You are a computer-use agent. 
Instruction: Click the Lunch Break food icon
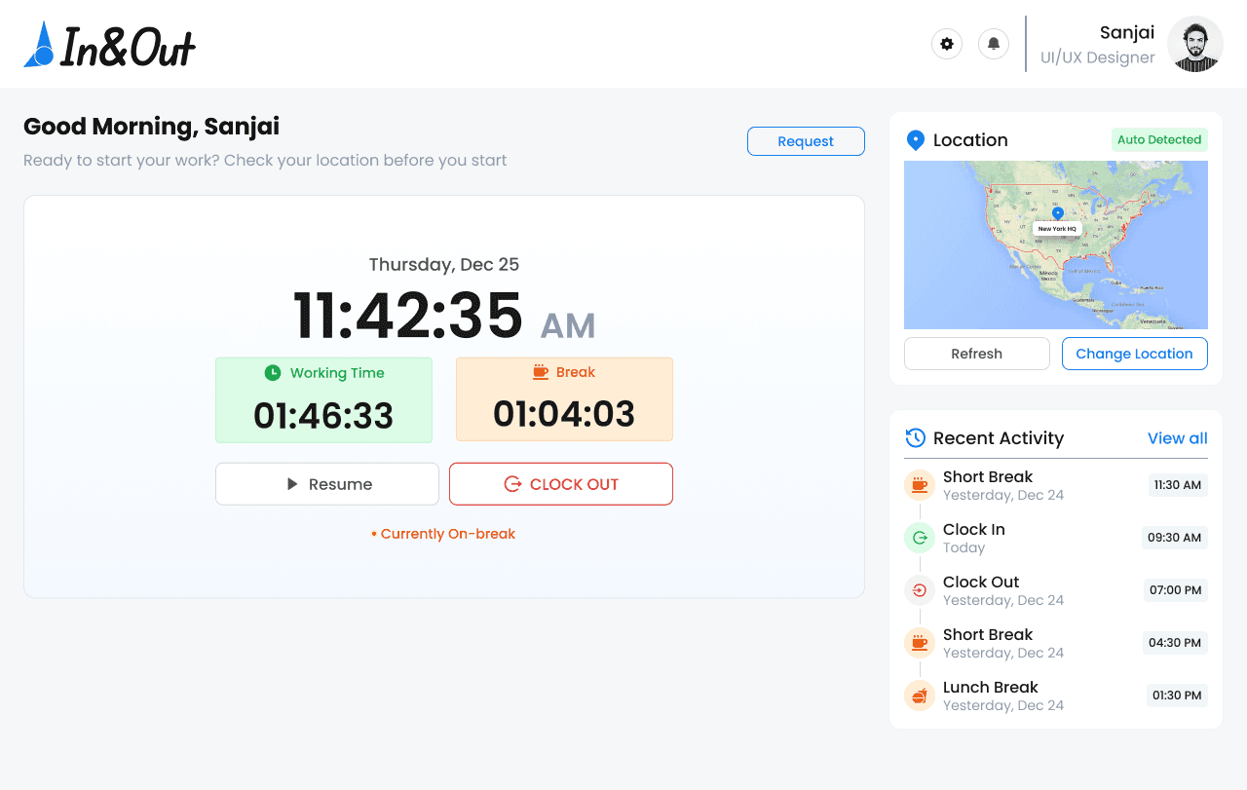click(x=920, y=696)
